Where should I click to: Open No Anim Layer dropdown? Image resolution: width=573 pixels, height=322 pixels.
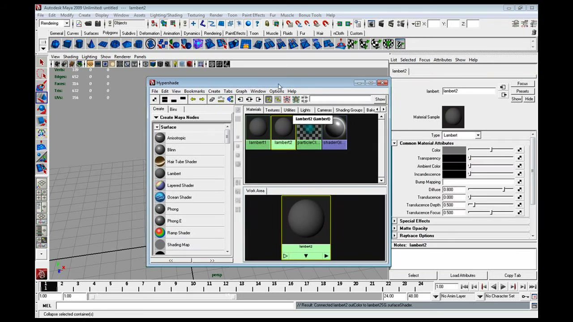coord(436,296)
